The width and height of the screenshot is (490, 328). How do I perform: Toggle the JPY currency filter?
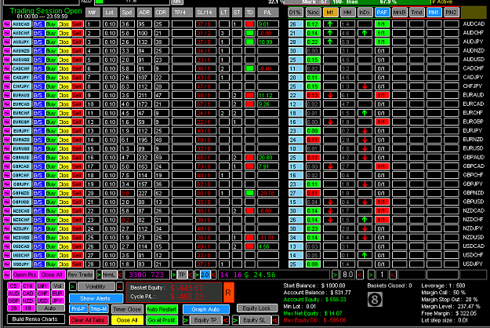[x=57, y=301]
